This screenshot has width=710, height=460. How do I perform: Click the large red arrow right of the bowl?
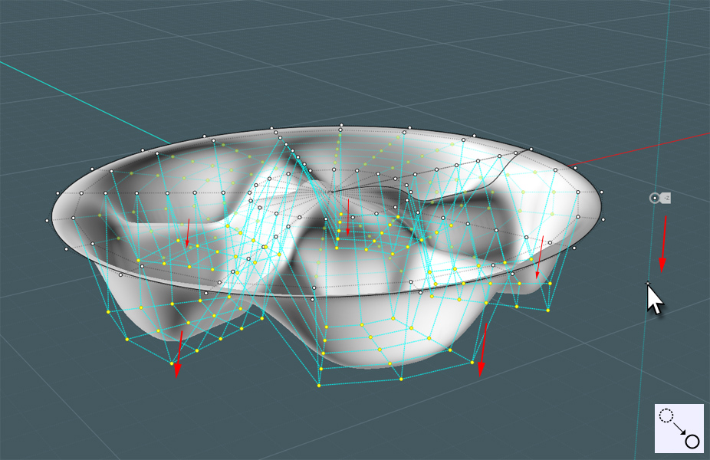click(663, 244)
